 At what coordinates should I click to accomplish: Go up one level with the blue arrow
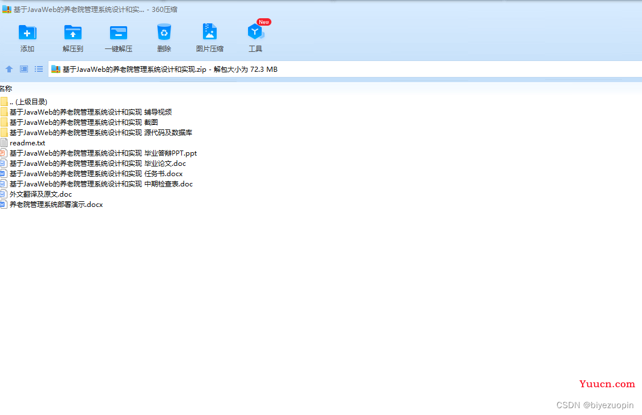(x=9, y=69)
